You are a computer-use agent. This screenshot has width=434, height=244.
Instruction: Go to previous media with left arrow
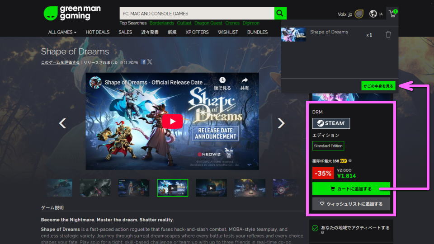coord(62,123)
